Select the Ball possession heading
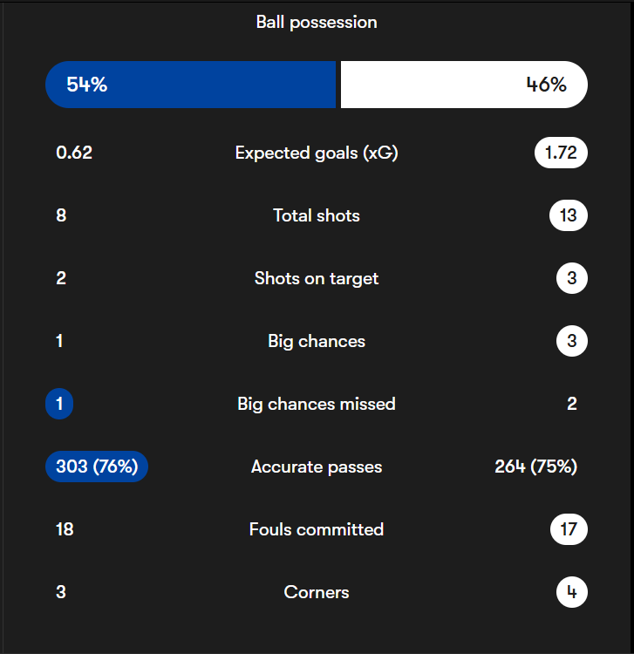 [317, 22]
